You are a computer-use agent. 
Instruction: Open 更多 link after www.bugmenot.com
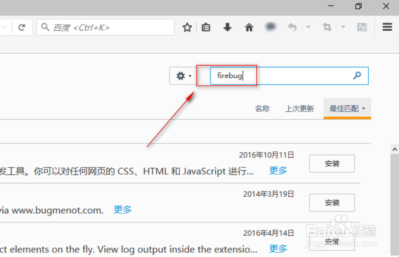click(122, 210)
